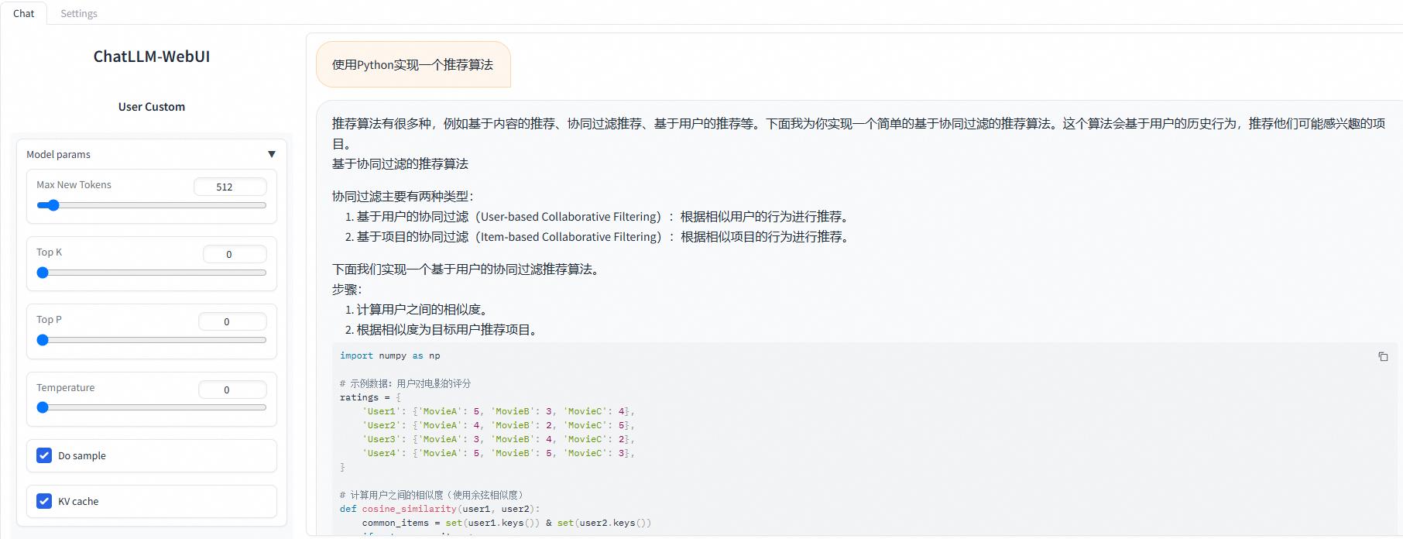Click the Top K slider handle
This screenshot has width=1403, height=539.
coord(43,273)
